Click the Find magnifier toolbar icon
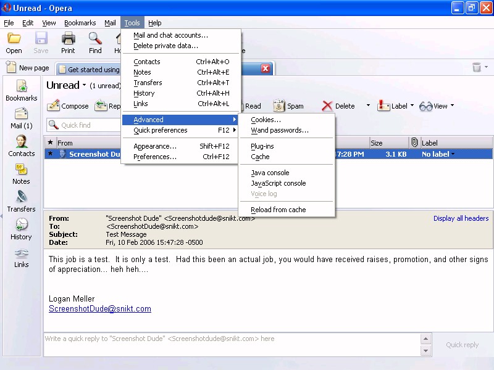The image size is (494, 370). click(95, 43)
